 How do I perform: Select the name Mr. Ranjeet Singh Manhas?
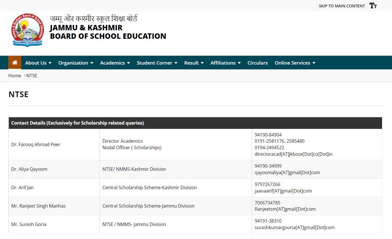pyautogui.click(x=38, y=206)
